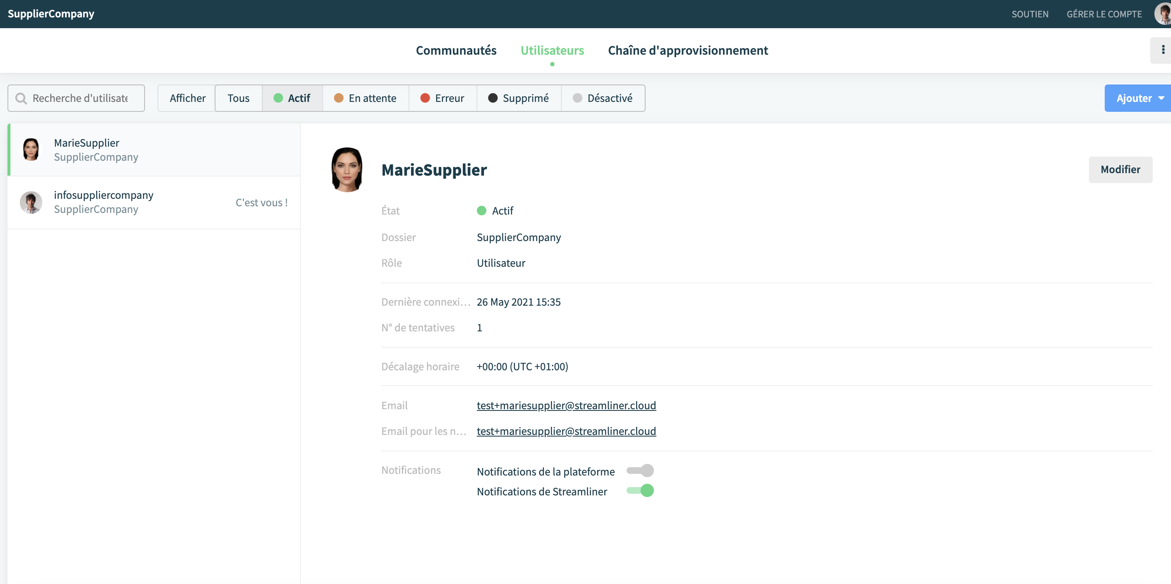Show only Désactivé users
The height and width of the screenshot is (584, 1171).
[603, 98]
